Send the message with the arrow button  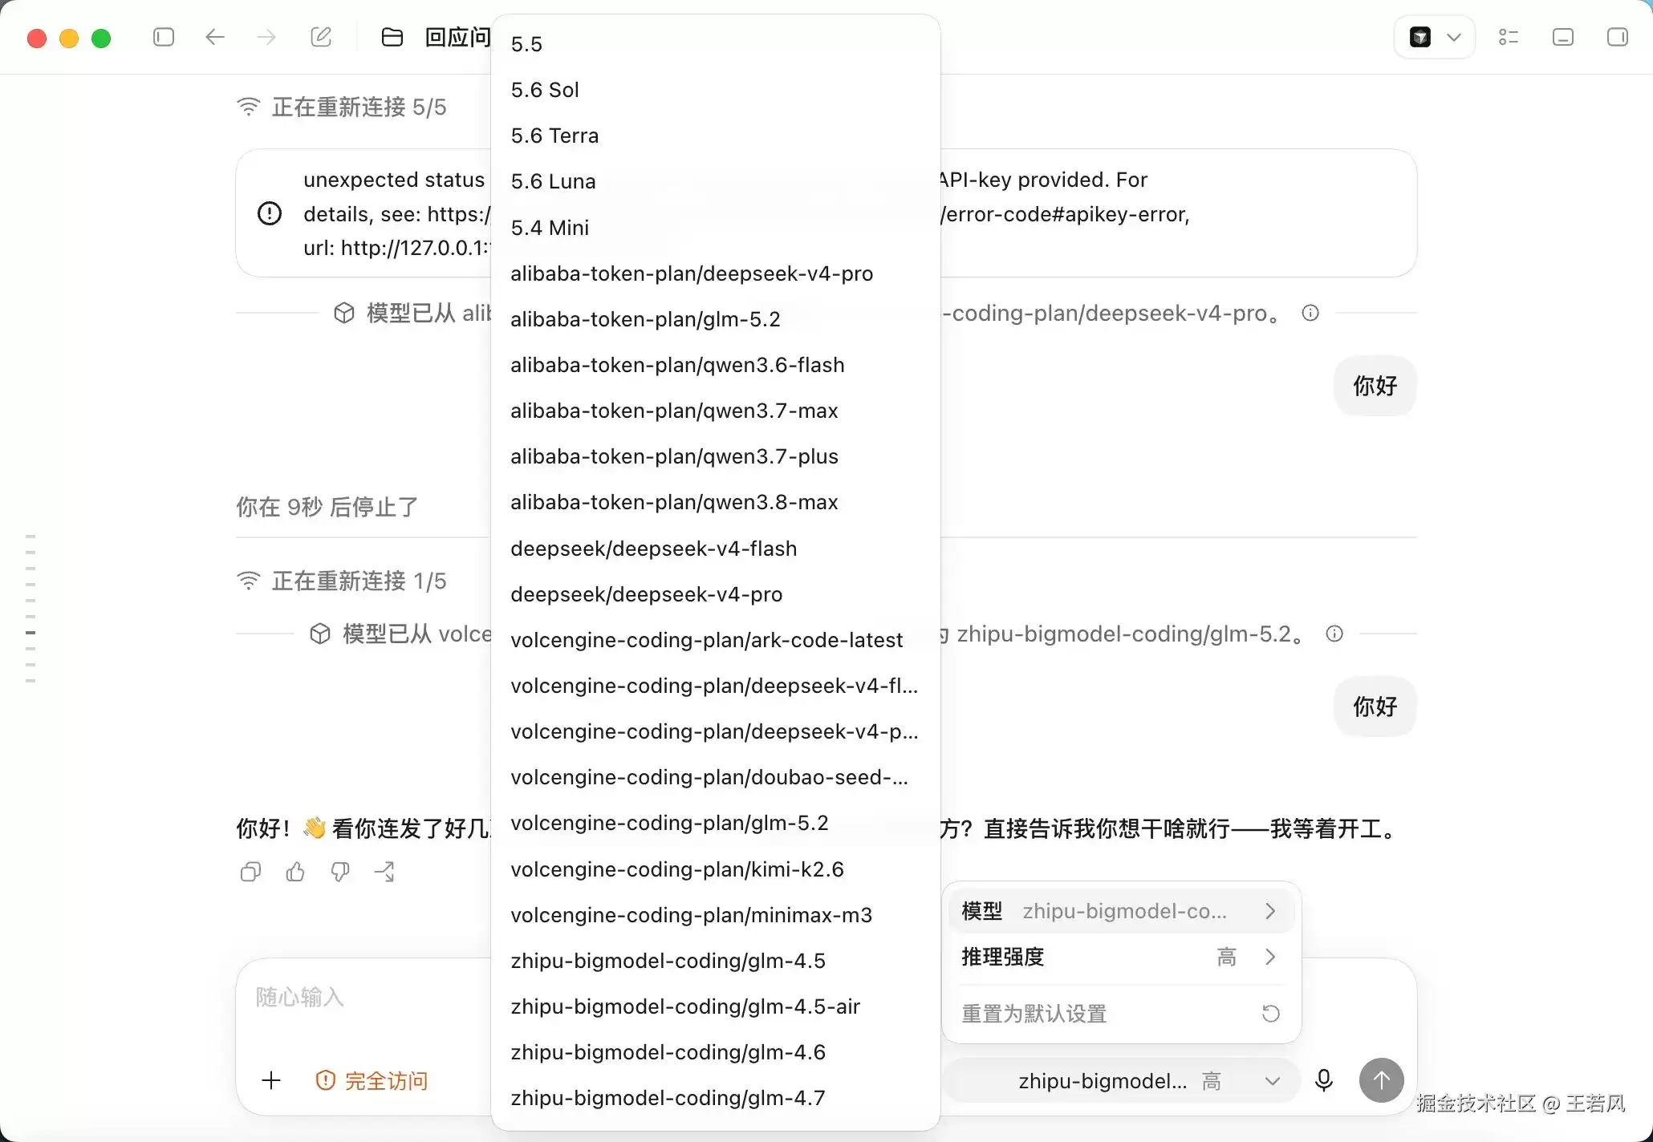click(x=1381, y=1080)
